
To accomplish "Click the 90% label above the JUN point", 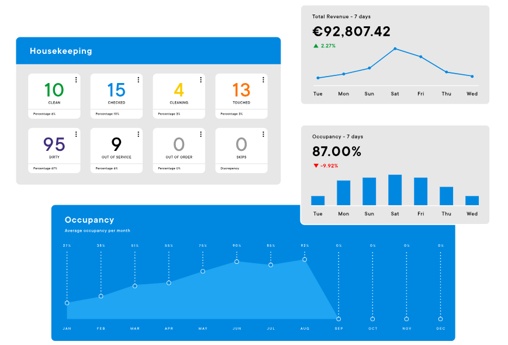I will (x=237, y=245).
